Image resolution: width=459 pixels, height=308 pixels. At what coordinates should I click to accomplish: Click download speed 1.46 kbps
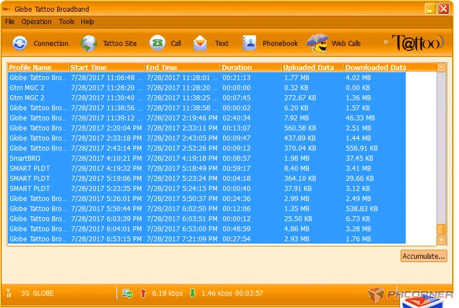click(217, 293)
